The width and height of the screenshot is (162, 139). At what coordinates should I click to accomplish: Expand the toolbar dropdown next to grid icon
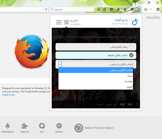[x=151, y=10]
